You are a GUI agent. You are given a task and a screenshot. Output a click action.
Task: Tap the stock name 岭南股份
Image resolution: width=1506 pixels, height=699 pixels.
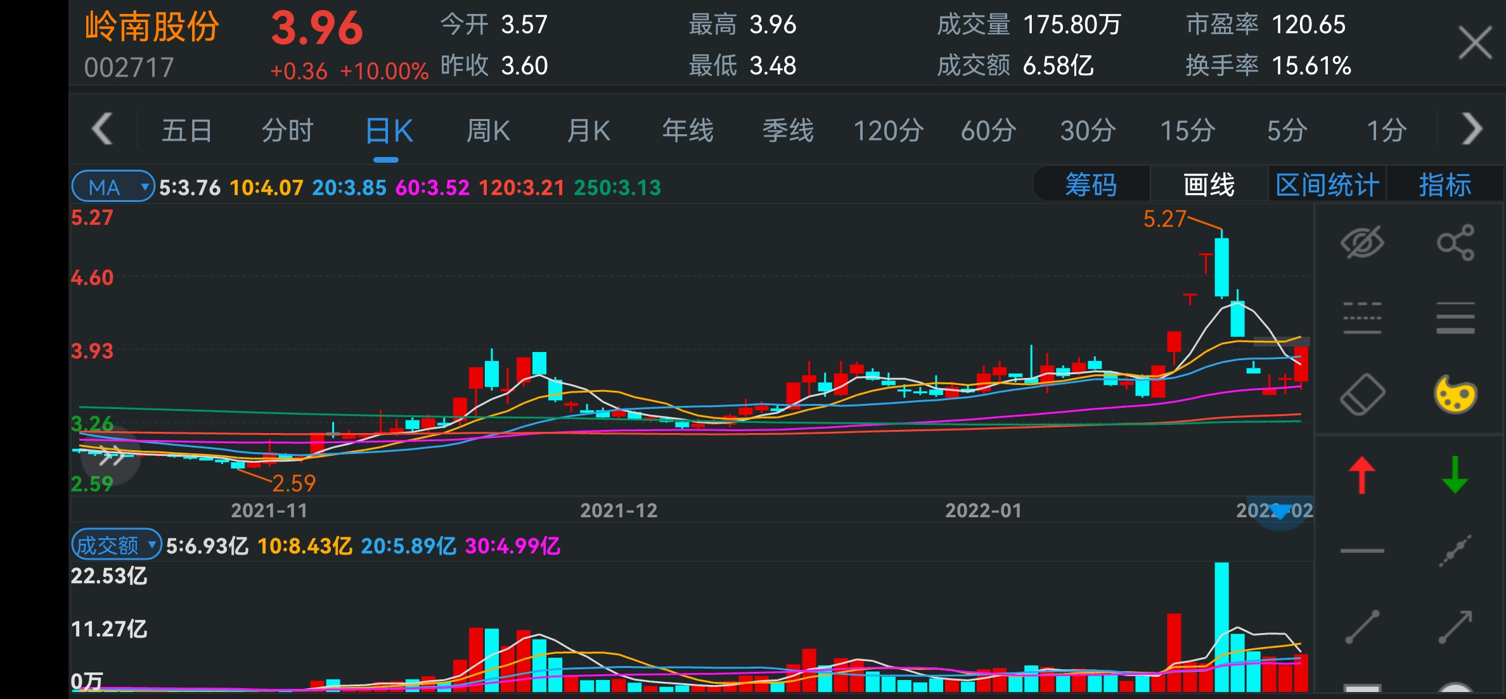pos(152,27)
